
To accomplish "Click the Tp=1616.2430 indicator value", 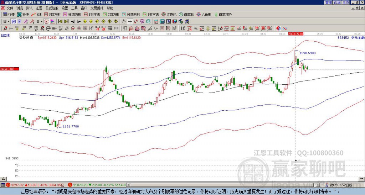I will pyautogui.click(x=47, y=37).
